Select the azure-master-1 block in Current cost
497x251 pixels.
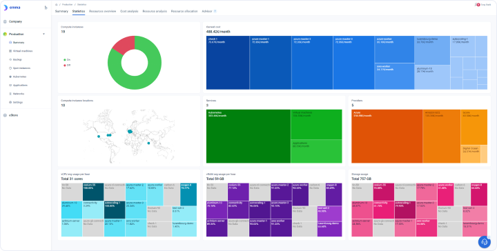tap(271, 63)
